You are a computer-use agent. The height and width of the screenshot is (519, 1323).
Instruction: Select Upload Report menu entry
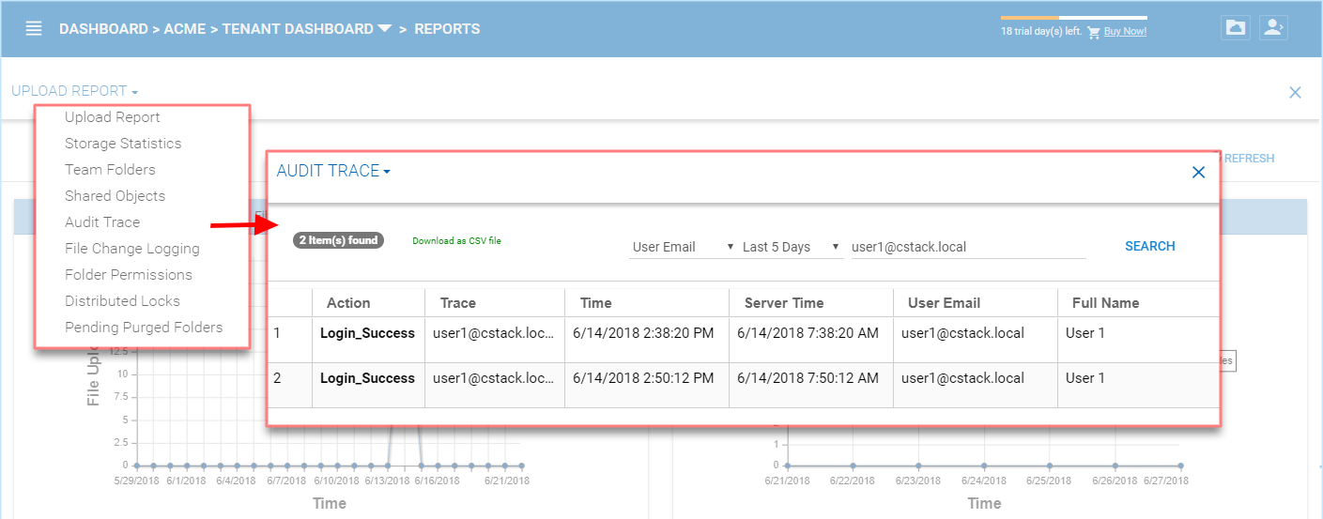click(x=113, y=117)
